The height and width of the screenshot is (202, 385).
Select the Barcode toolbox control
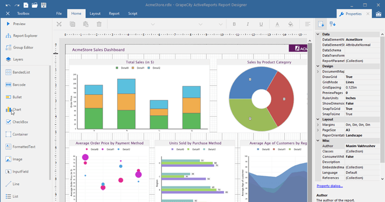point(15,85)
